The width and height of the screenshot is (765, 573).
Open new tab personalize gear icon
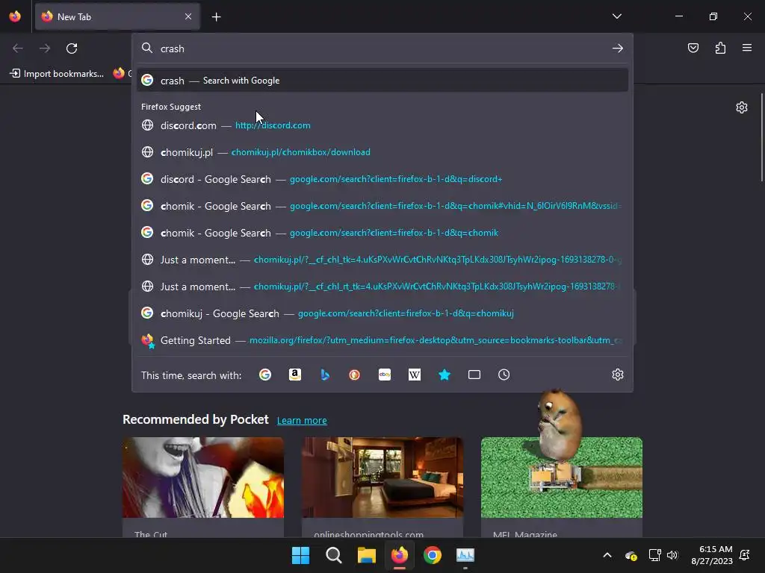(742, 107)
